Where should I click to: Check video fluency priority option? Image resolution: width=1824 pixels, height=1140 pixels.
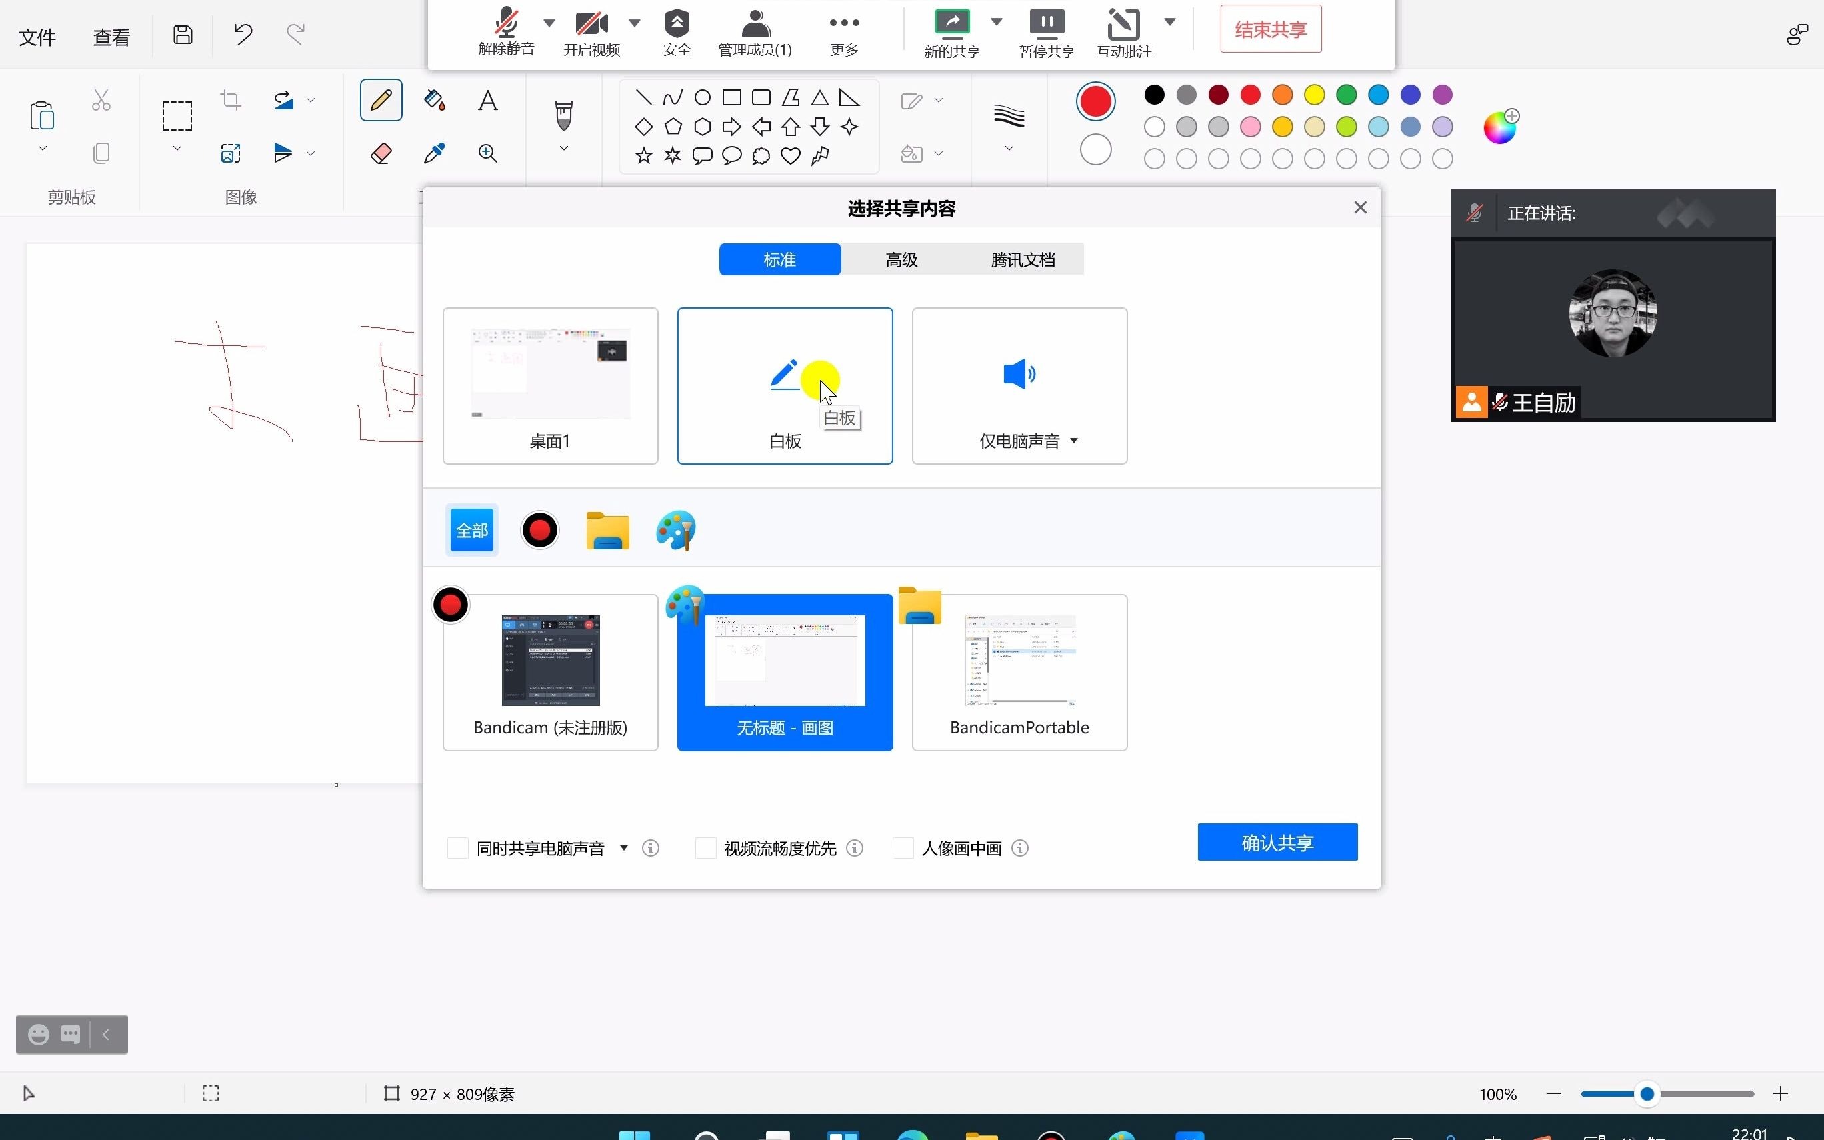pos(705,848)
